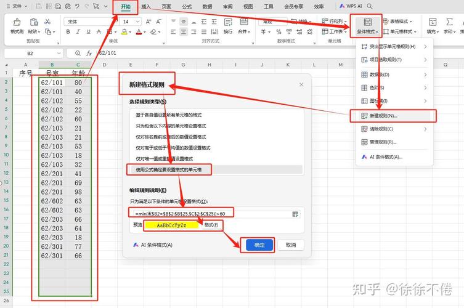Select 管理规则 menu item
The image size is (464, 308).
point(394,142)
